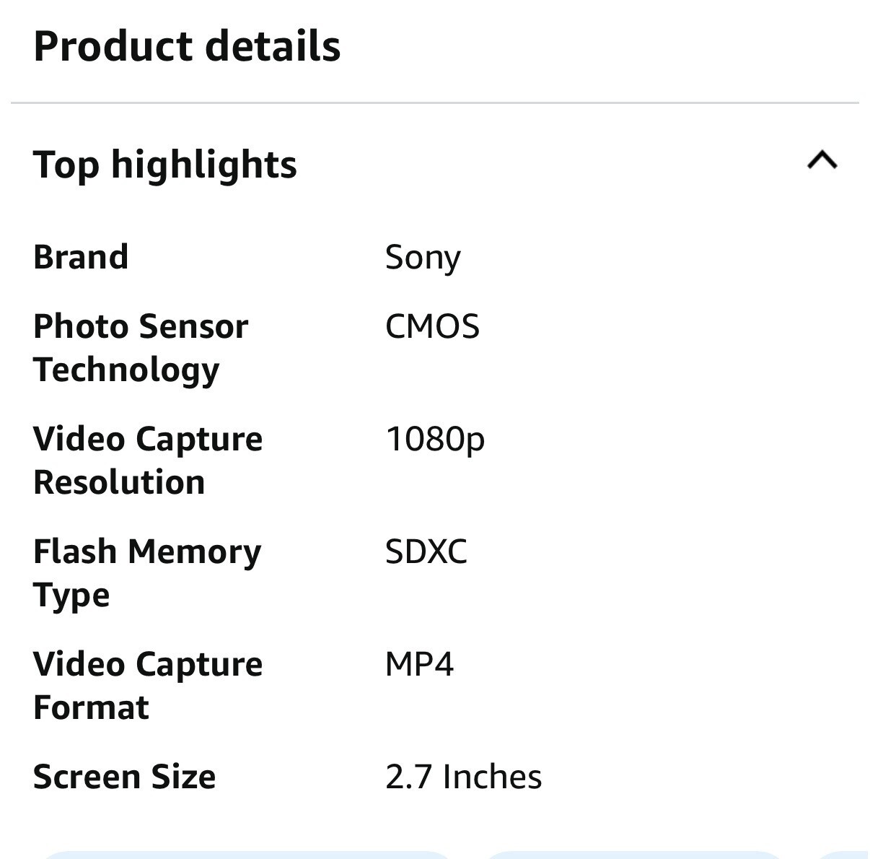Select the Brand label

(81, 257)
